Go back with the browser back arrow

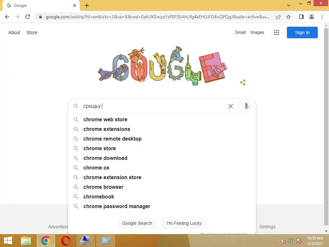[7, 17]
